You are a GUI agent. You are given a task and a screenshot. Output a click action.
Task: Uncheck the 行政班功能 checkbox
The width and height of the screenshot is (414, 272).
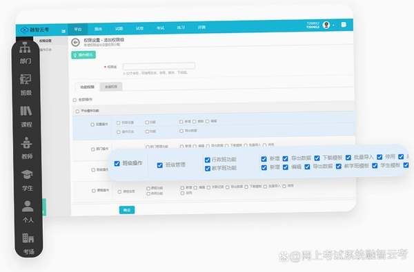tap(208, 160)
